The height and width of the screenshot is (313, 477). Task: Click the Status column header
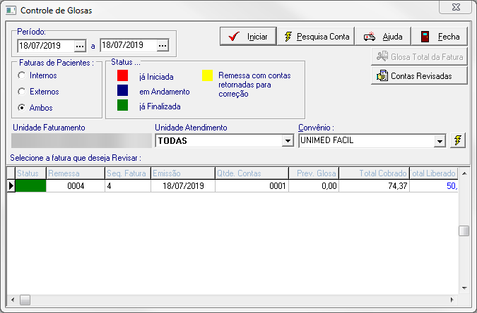pos(30,173)
